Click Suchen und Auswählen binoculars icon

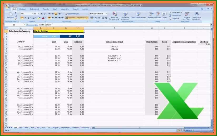point(196,14)
